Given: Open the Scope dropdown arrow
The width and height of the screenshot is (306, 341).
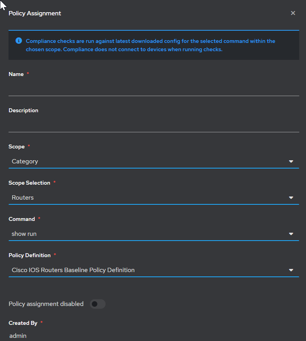Looking at the screenshot, I should (x=291, y=161).
